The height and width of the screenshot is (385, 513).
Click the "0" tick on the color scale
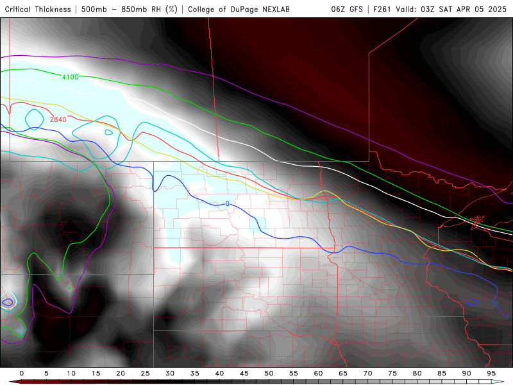[22, 373]
